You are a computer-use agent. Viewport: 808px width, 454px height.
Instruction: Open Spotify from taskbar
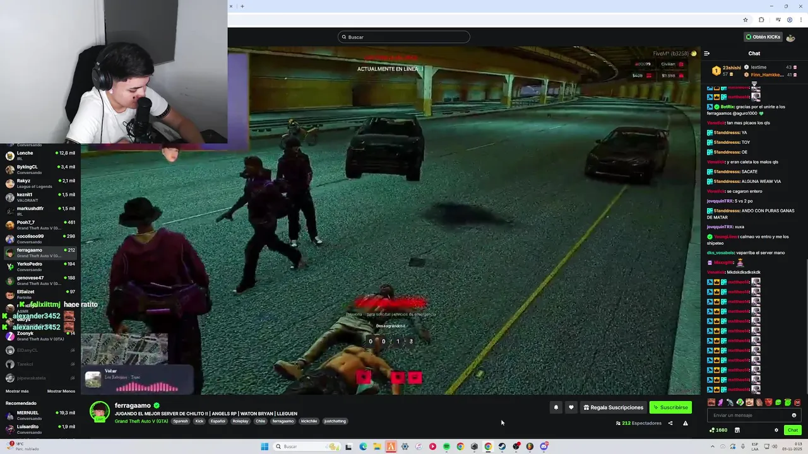(x=446, y=446)
